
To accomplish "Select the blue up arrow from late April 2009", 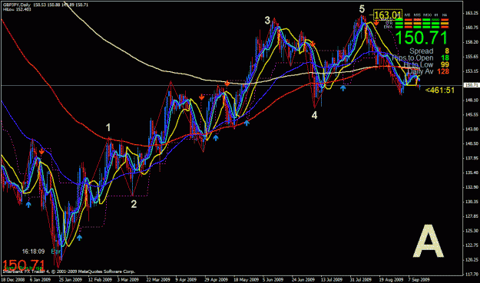I will pos(216,138).
